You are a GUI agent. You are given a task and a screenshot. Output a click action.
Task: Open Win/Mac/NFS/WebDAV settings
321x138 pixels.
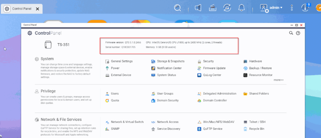click(x=216, y=122)
